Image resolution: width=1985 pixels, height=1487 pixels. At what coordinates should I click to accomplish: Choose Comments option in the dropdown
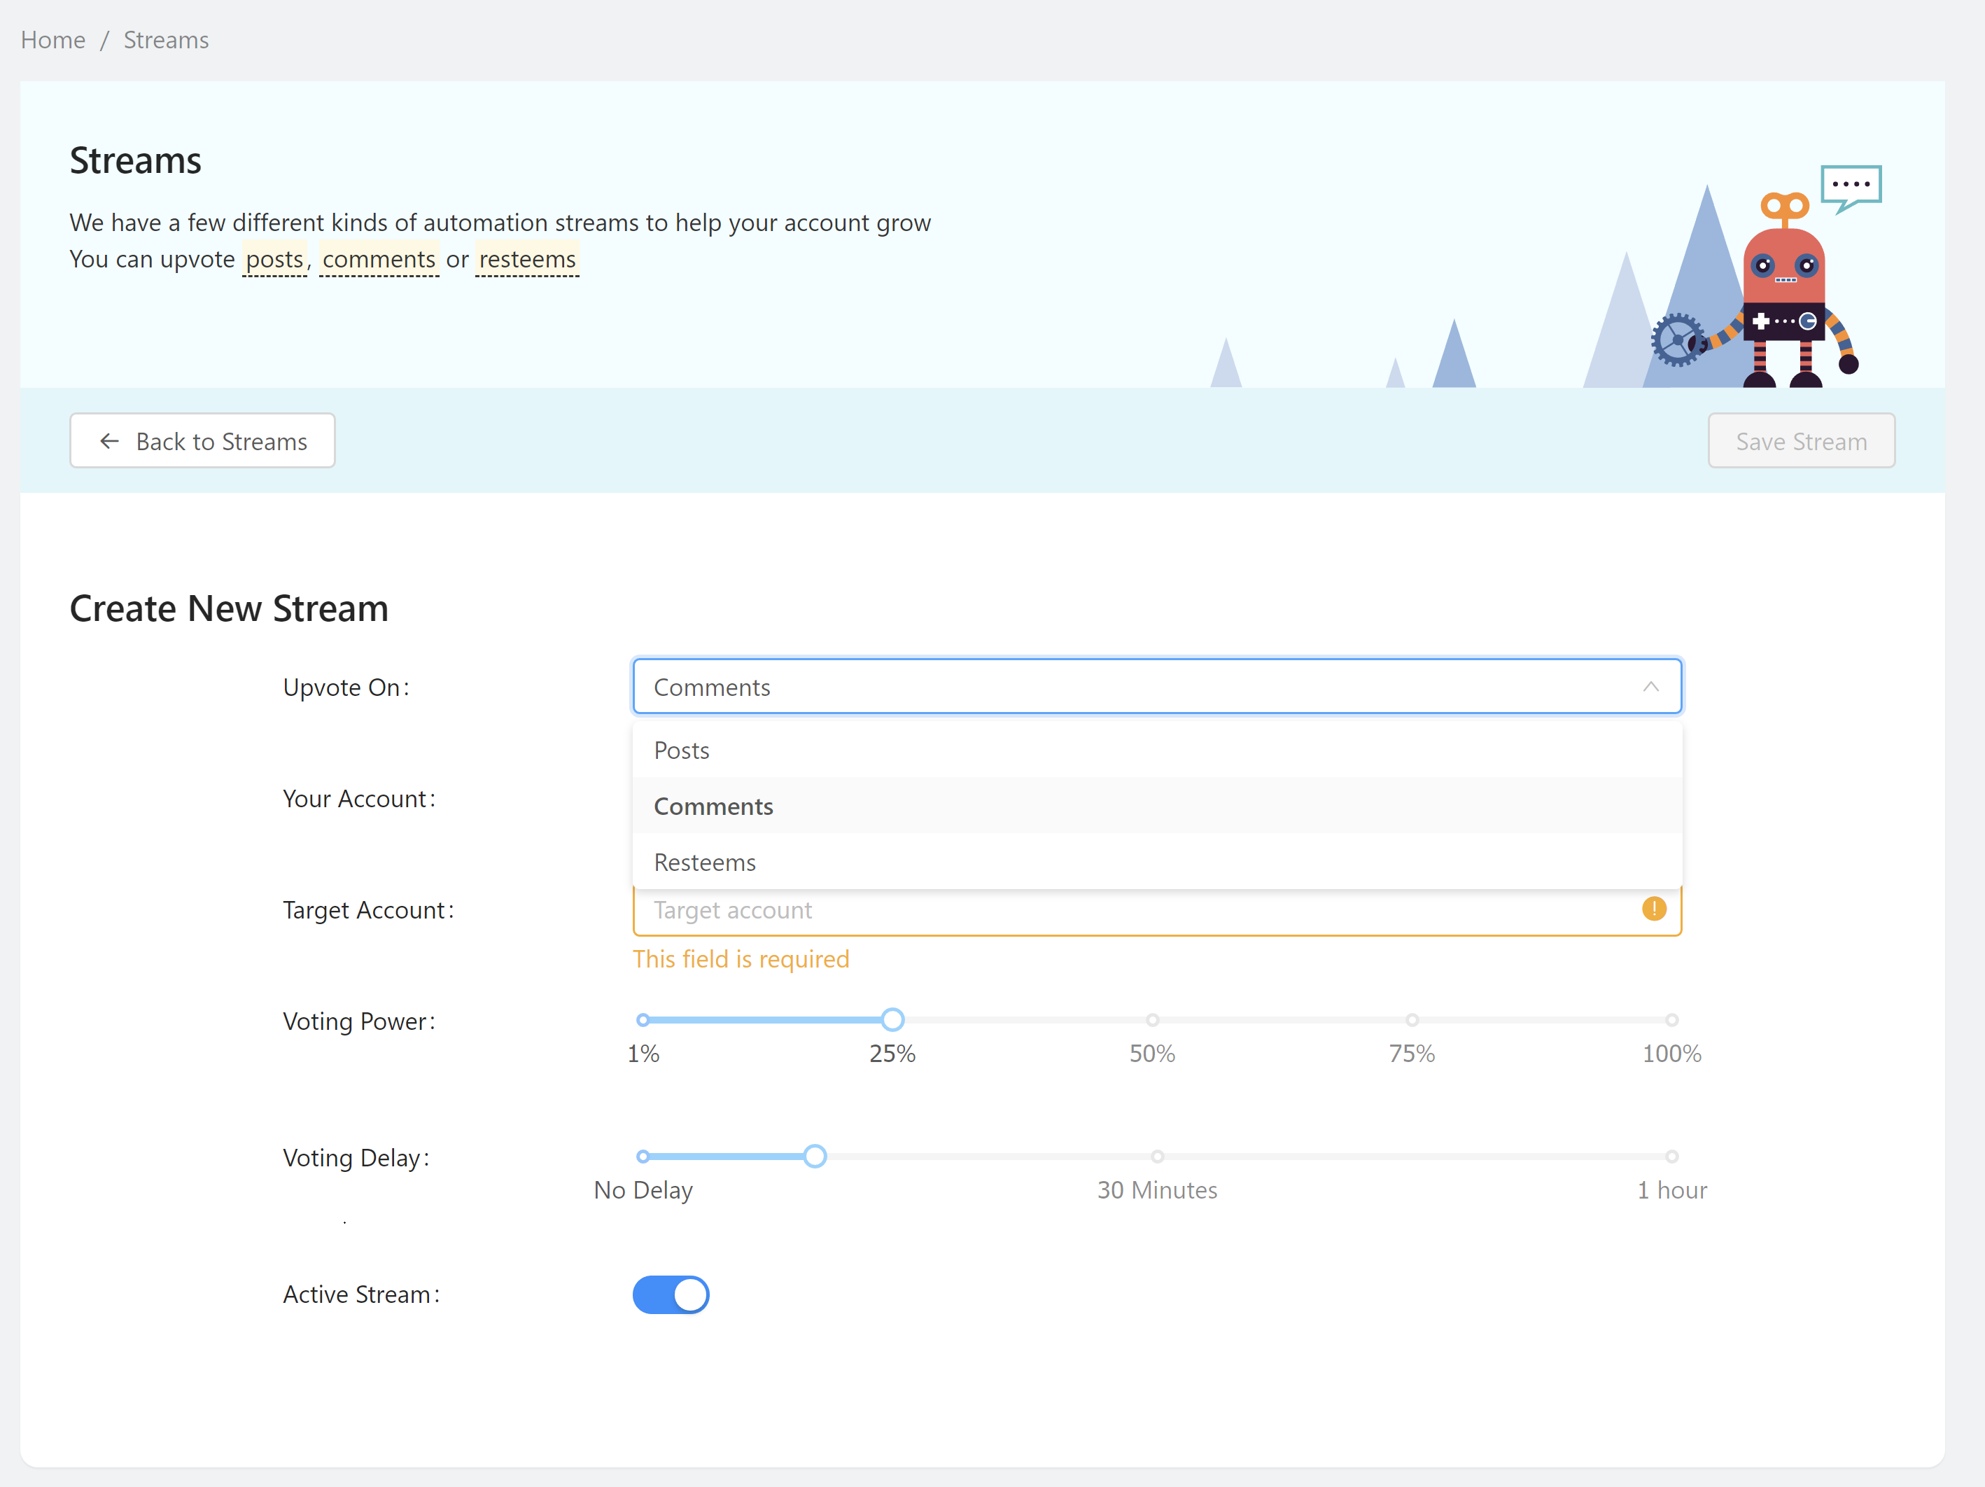713,806
